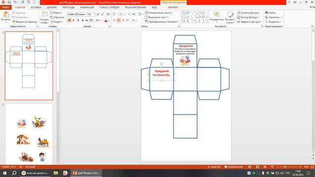The height and width of the screenshot is (177, 315).
Task: Open File Explorer from taskbar
Action: click(56, 173)
